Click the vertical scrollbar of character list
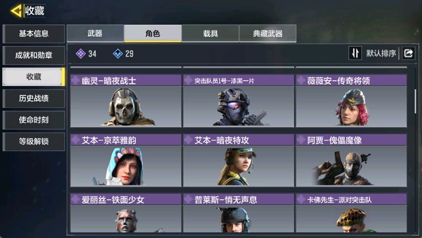The image size is (422, 238). point(415,101)
